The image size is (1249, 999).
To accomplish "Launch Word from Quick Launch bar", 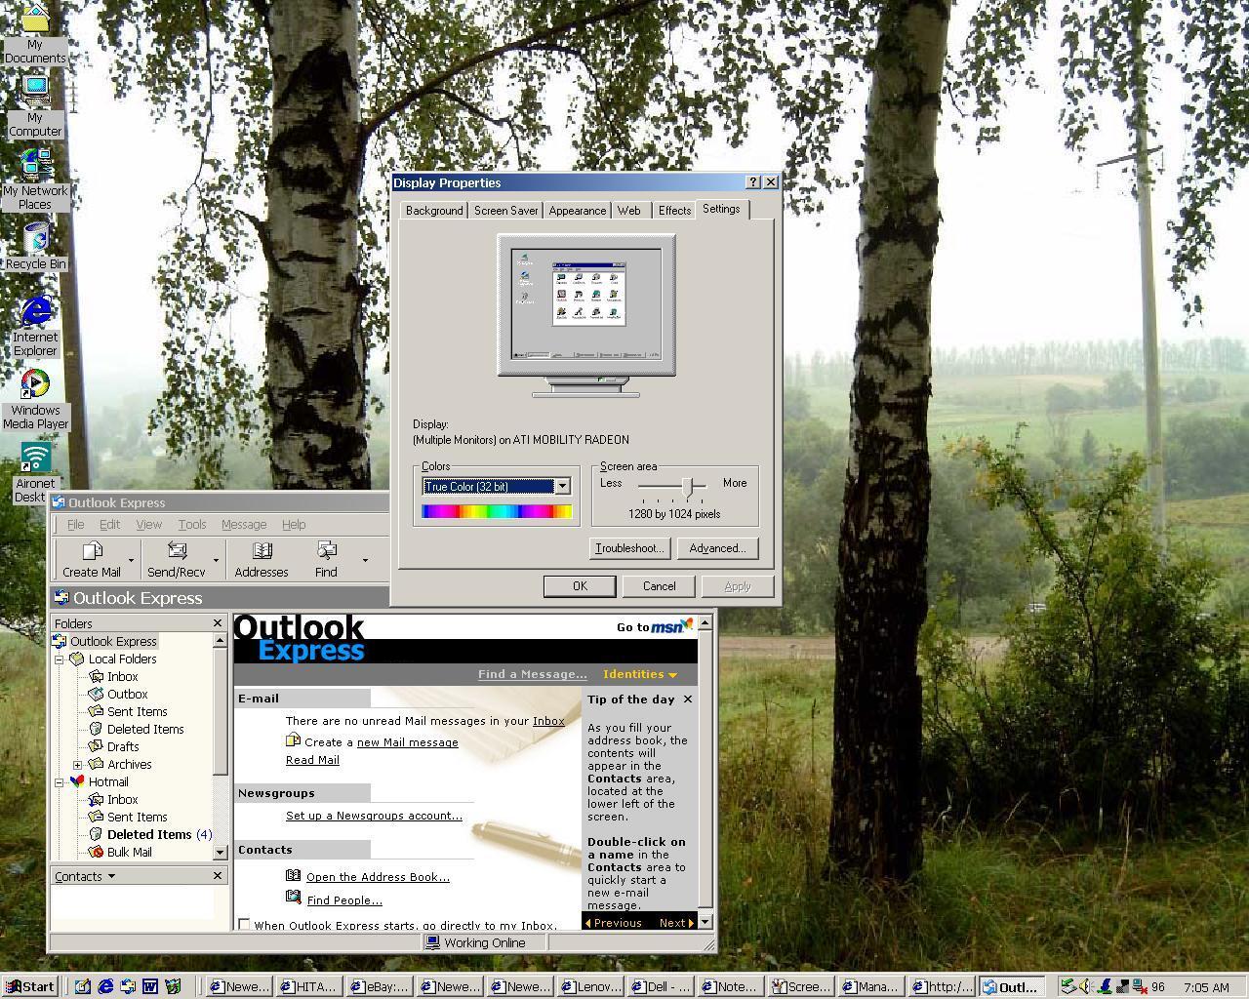I will pos(150,986).
